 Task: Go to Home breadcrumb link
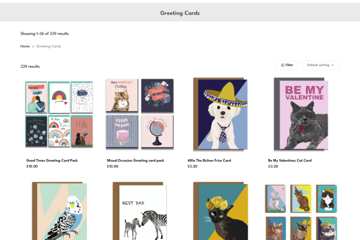pos(25,46)
